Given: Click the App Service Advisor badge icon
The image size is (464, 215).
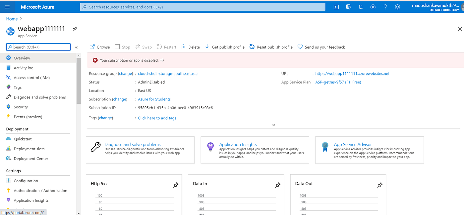Looking at the screenshot, I should [x=325, y=146].
